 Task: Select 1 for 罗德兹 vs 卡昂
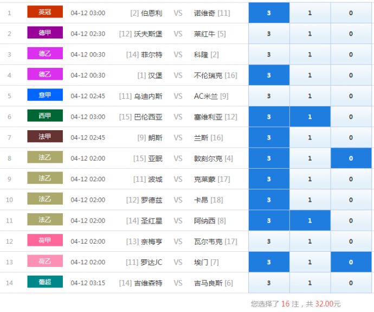click(310, 200)
